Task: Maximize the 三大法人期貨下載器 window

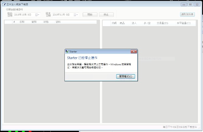Action: (190, 5)
